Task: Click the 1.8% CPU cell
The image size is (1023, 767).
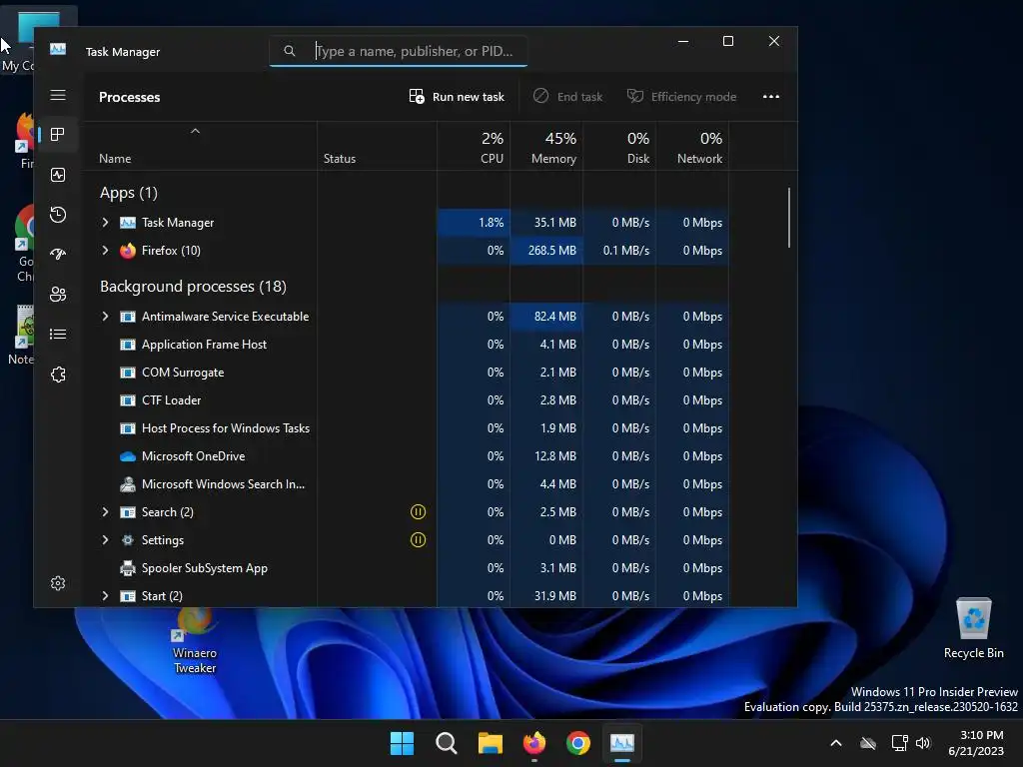Action: coord(474,223)
